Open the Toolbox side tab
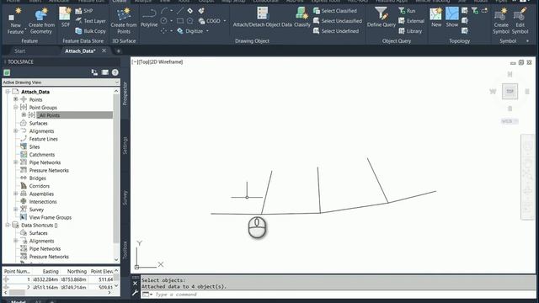 point(125,250)
